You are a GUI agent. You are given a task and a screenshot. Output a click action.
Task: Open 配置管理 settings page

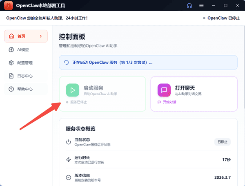[25, 63]
